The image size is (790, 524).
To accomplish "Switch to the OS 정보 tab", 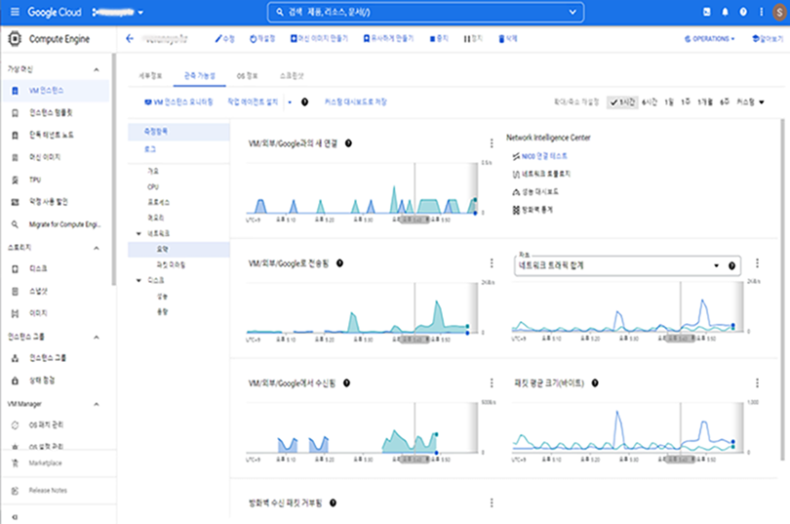I will [248, 76].
